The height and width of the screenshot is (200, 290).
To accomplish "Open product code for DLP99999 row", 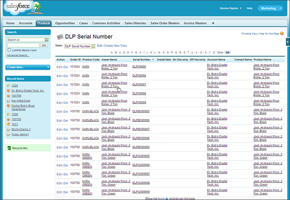I will [x=86, y=102].
